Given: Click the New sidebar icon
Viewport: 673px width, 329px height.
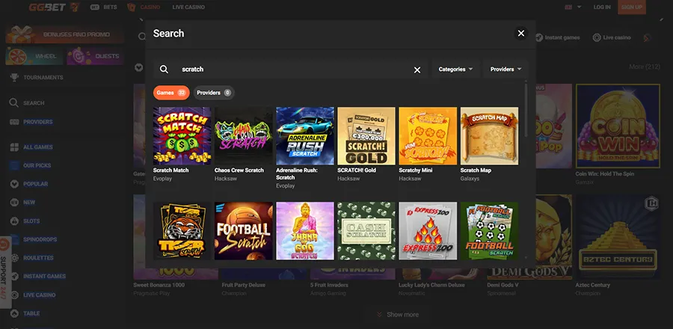Looking at the screenshot, I should coord(14,203).
